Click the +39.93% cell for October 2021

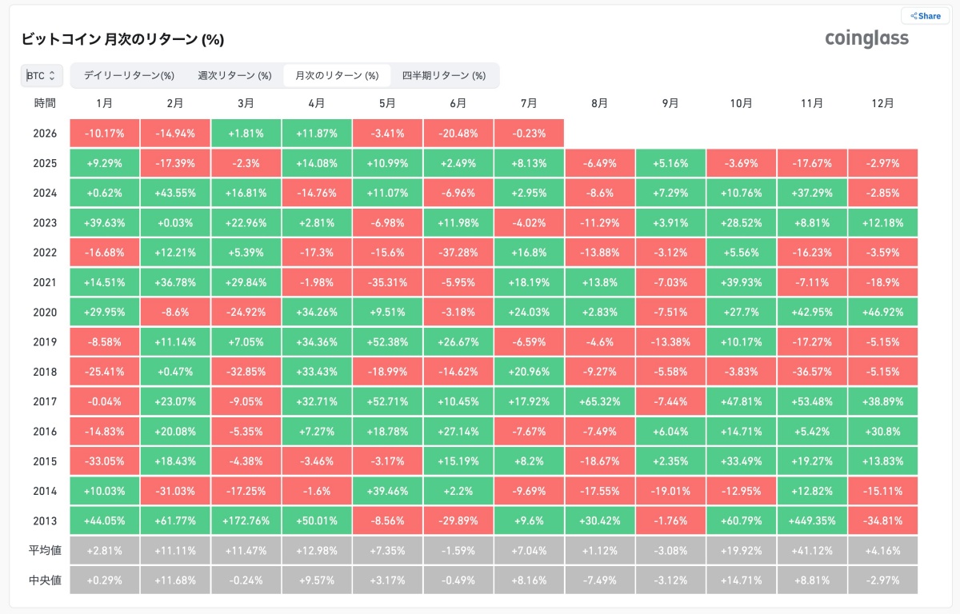tap(742, 282)
